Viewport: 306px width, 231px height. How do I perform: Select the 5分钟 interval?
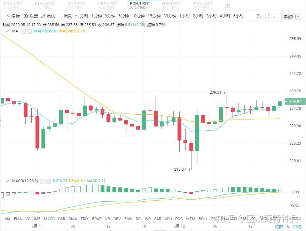(x=124, y=16)
